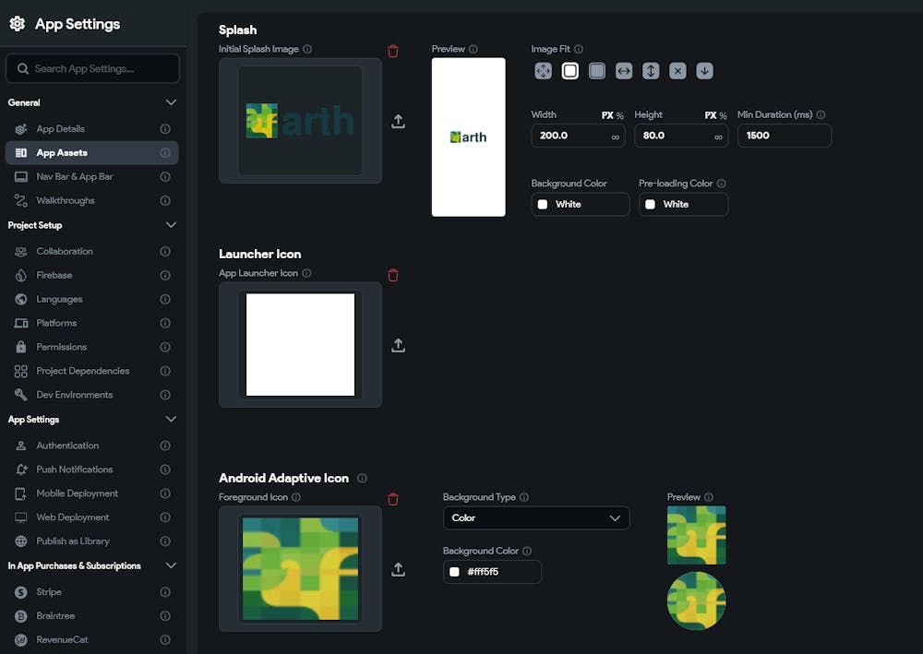Viewport: 923px width, 654px height.
Task: Open Authentication settings
Action: coord(91,446)
